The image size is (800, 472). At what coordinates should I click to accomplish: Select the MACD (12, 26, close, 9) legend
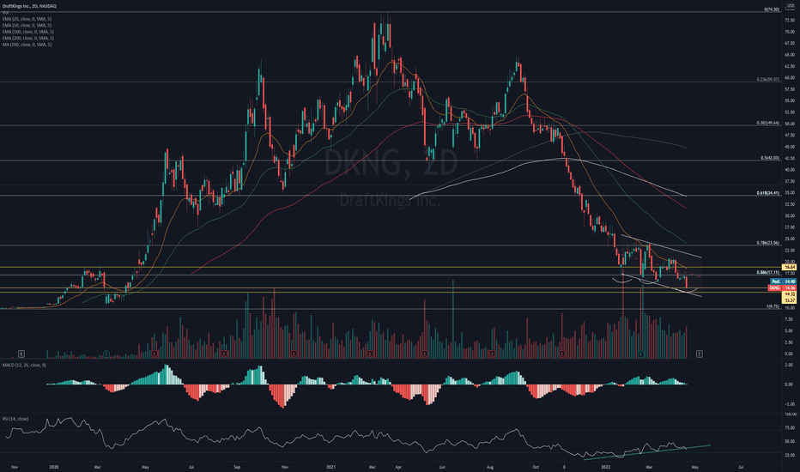pyautogui.click(x=24, y=366)
